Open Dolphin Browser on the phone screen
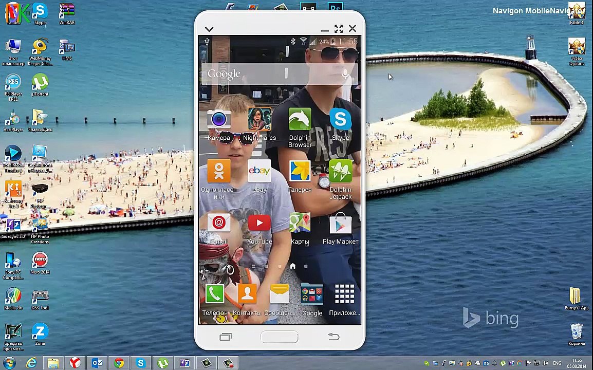The image size is (593, 370). [300, 119]
